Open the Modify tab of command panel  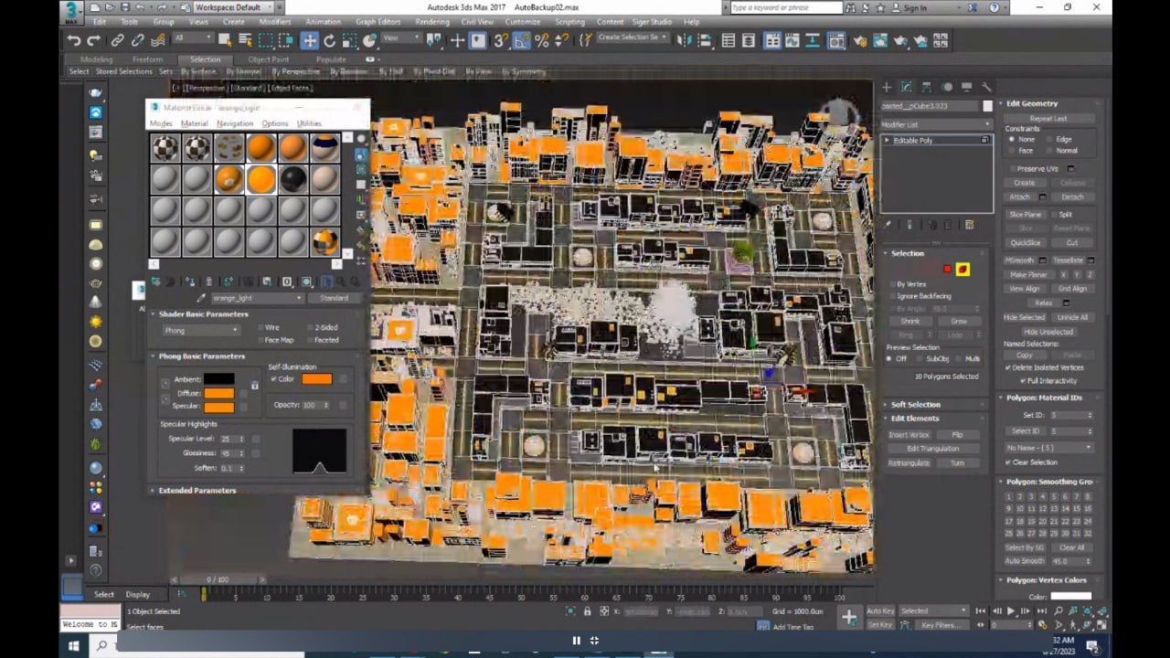(907, 87)
